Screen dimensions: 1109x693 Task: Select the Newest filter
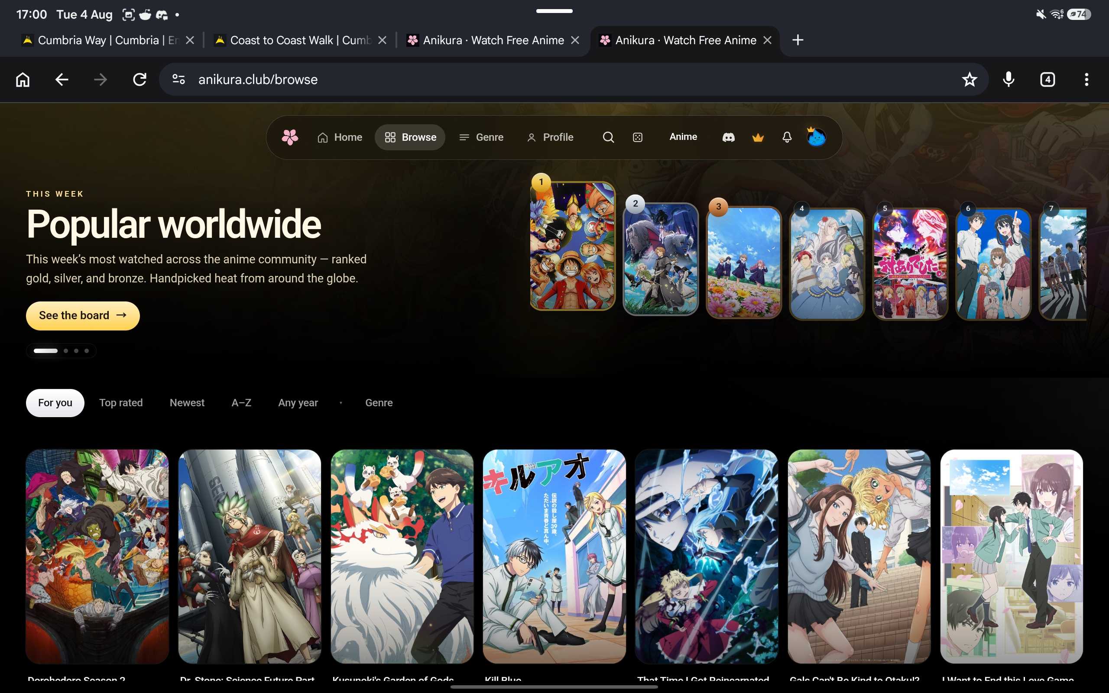187,402
